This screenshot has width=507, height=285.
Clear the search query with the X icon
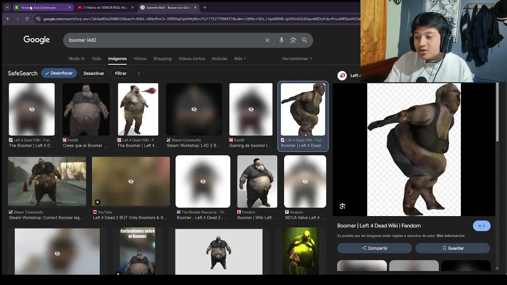(x=267, y=40)
